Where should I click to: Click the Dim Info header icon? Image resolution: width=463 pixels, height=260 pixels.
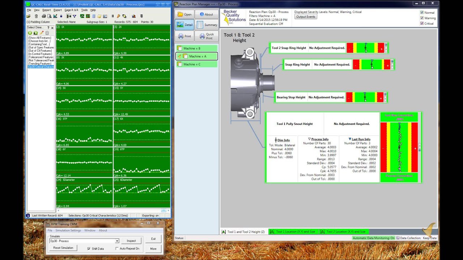(x=276, y=140)
